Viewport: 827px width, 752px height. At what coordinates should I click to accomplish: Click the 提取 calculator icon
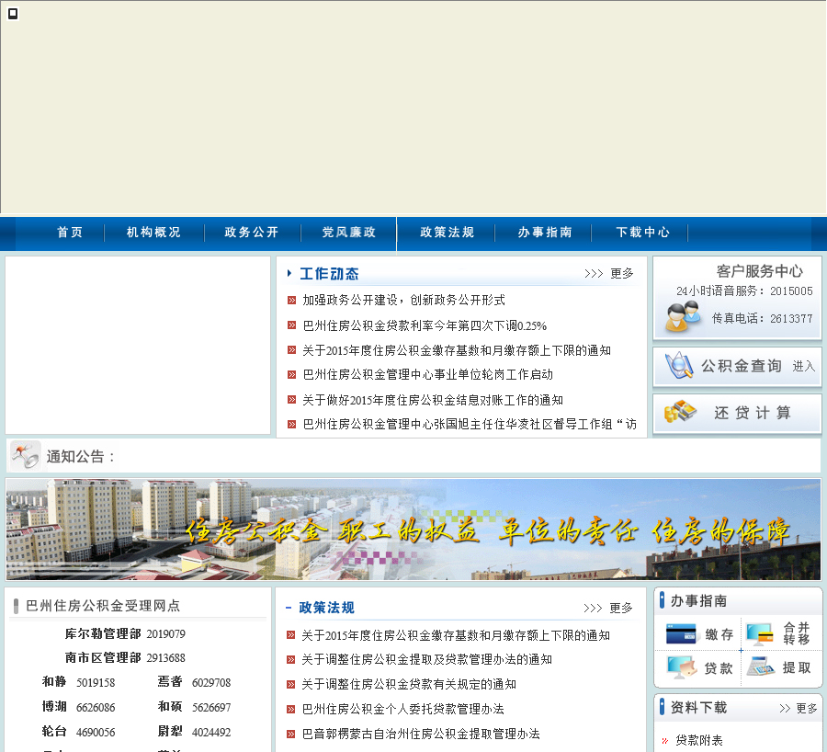[x=761, y=667]
